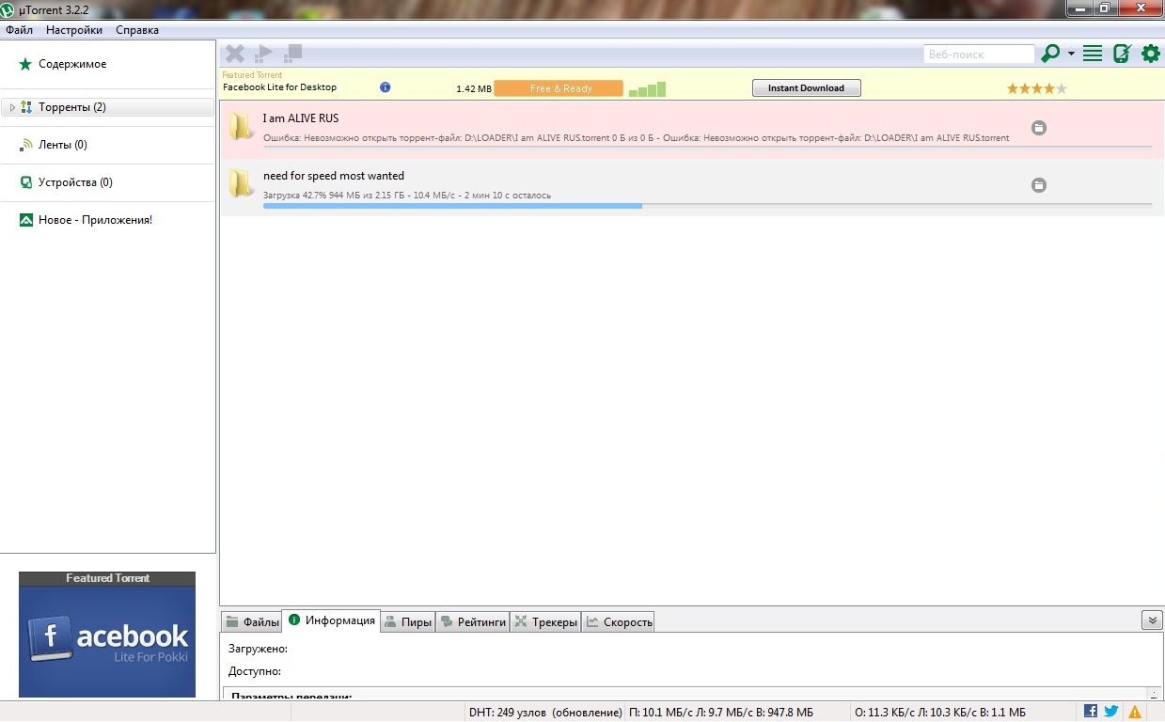Click the blue info icon for Facebook Lite
The height and width of the screenshot is (722, 1165).
(386, 87)
